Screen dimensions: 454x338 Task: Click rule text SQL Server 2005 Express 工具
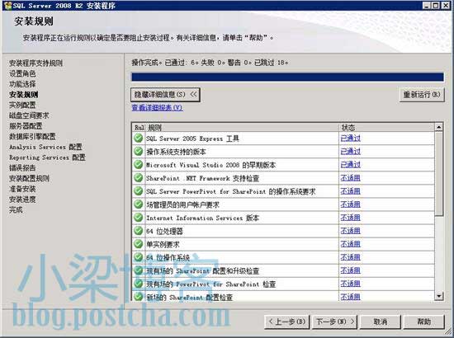192,138
